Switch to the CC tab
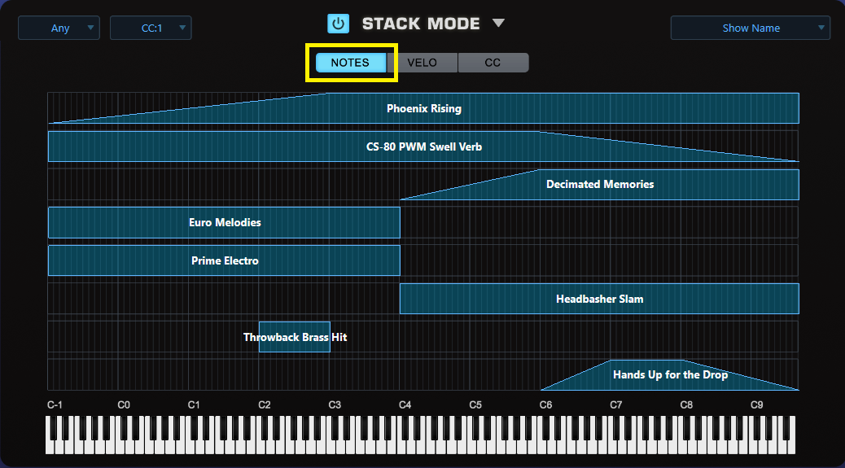Image resolution: width=845 pixels, height=468 pixels. pyautogui.click(x=493, y=63)
